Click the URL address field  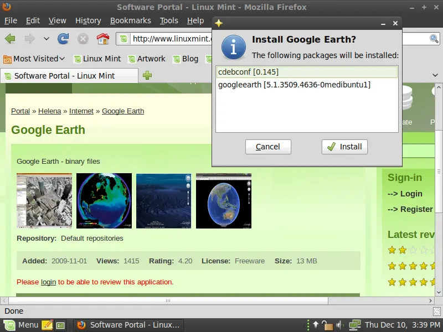172,39
